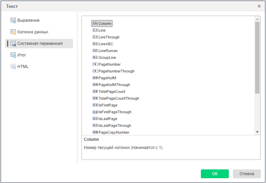This screenshot has height=183, width=266.
Task: Select the Итог category
Action: [22, 55]
